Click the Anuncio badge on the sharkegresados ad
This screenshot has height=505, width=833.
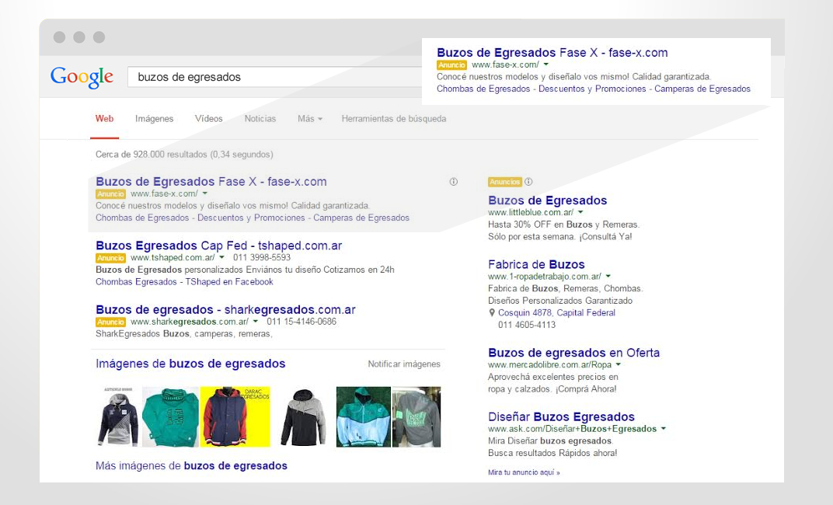(x=110, y=322)
